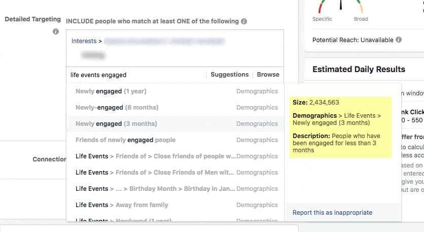Select Friends of newly engaged people

[125, 140]
